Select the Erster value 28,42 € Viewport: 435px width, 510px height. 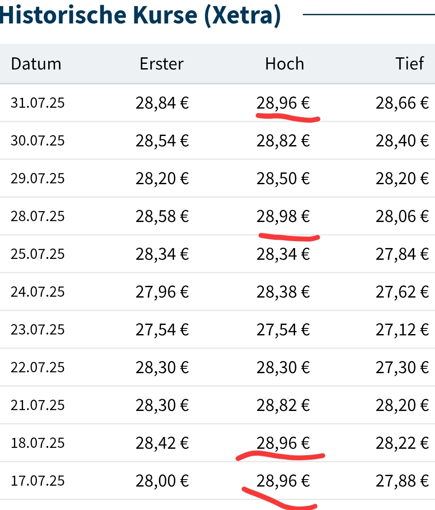coord(162,443)
